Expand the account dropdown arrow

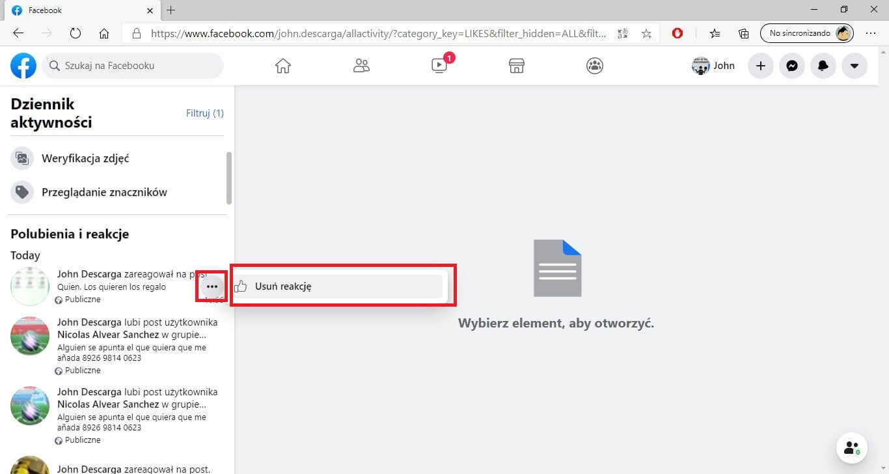tap(855, 66)
